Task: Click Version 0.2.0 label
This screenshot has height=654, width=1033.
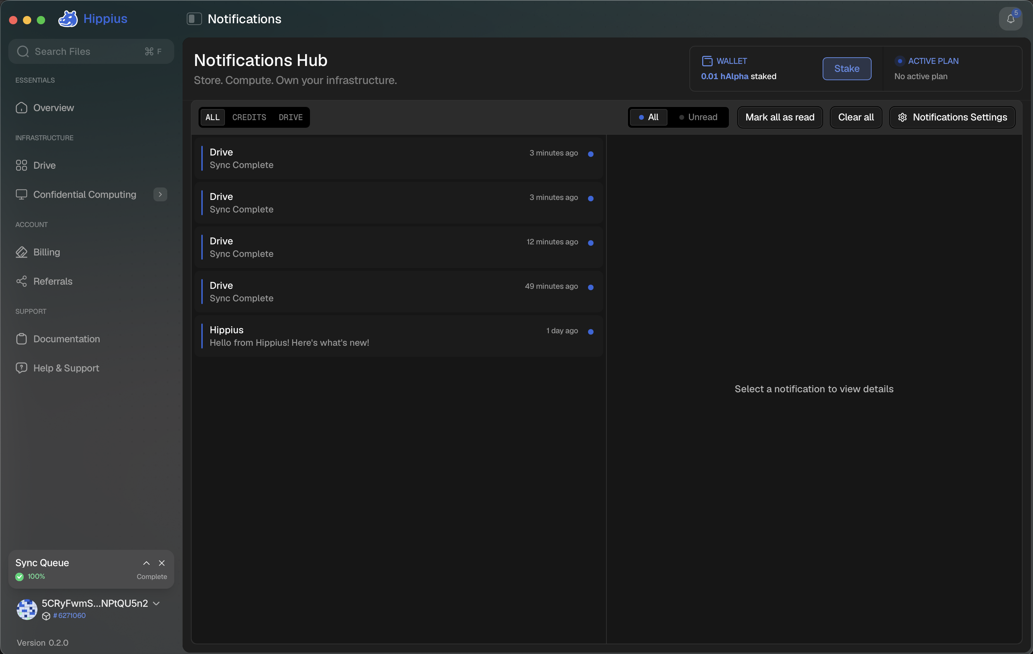Action: 42,643
